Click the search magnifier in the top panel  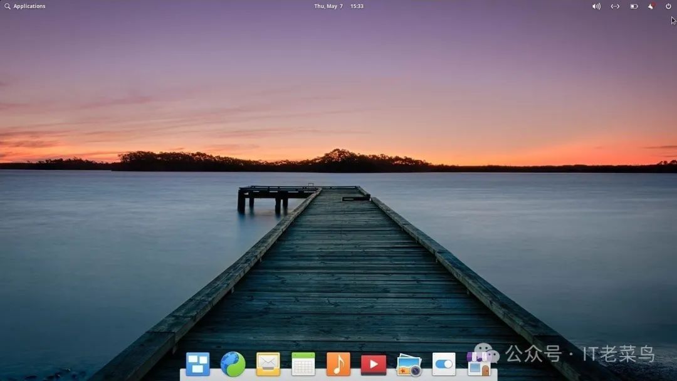(6, 6)
